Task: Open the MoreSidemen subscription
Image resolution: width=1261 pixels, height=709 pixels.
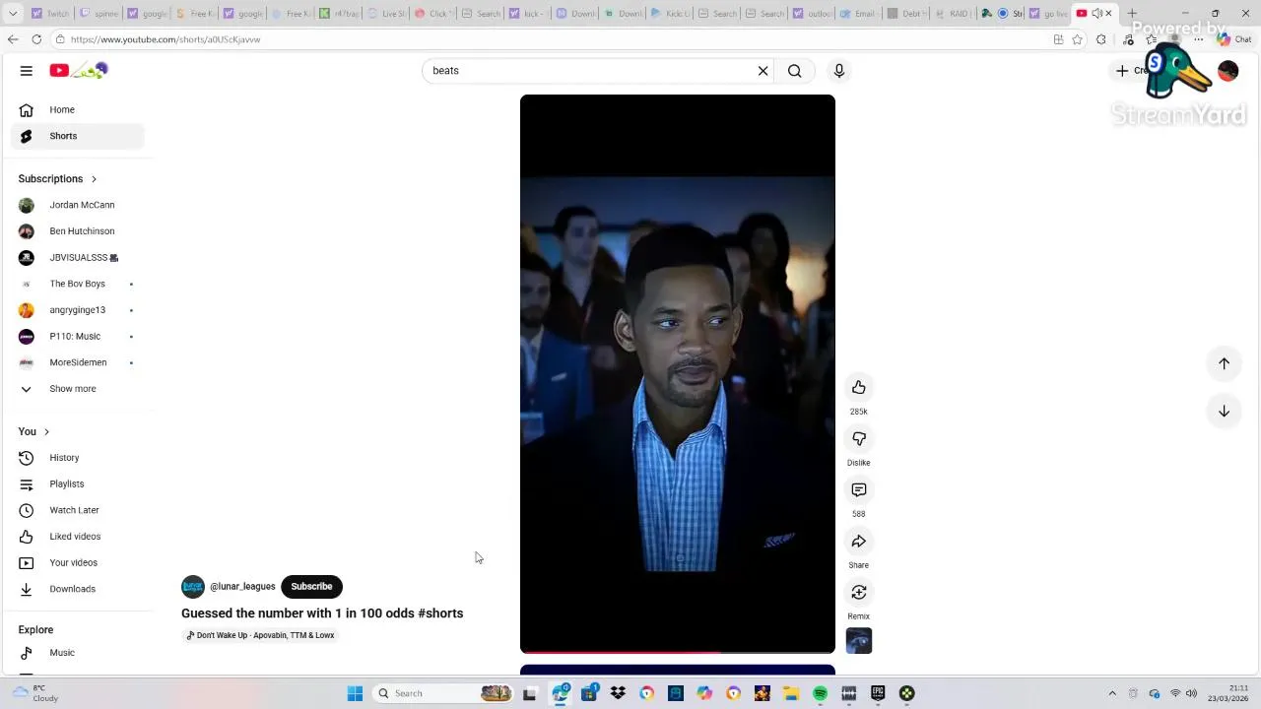Action: click(78, 362)
